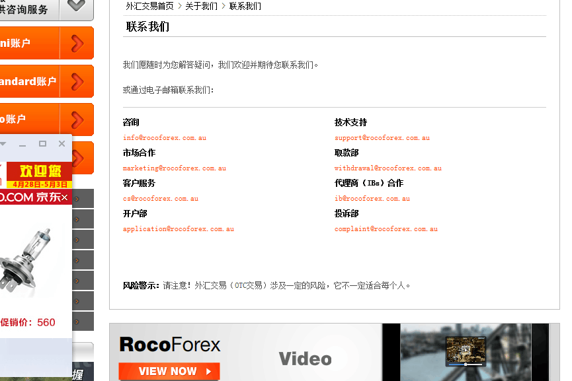
Task: Open the Standard 账户 orange arrow button
Action: coord(77,82)
